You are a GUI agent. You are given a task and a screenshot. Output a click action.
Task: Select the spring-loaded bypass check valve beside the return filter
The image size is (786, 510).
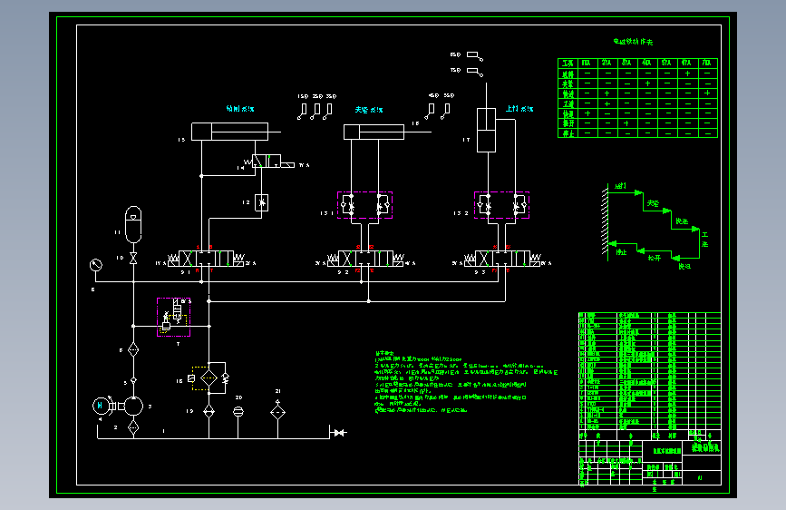coord(225,378)
